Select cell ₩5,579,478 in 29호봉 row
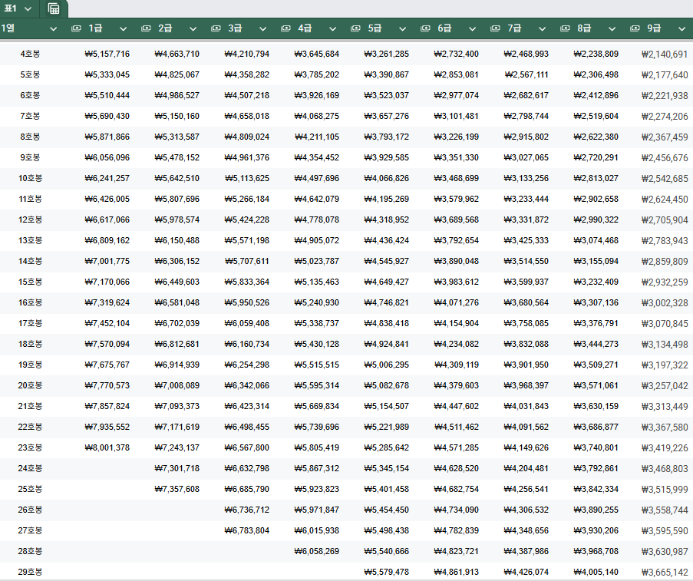The width and height of the screenshot is (693, 581). click(387, 572)
